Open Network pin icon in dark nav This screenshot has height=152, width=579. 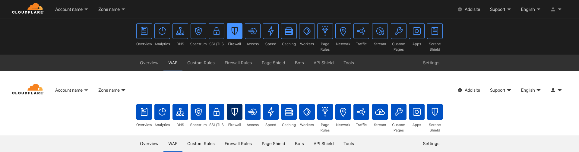point(343,31)
